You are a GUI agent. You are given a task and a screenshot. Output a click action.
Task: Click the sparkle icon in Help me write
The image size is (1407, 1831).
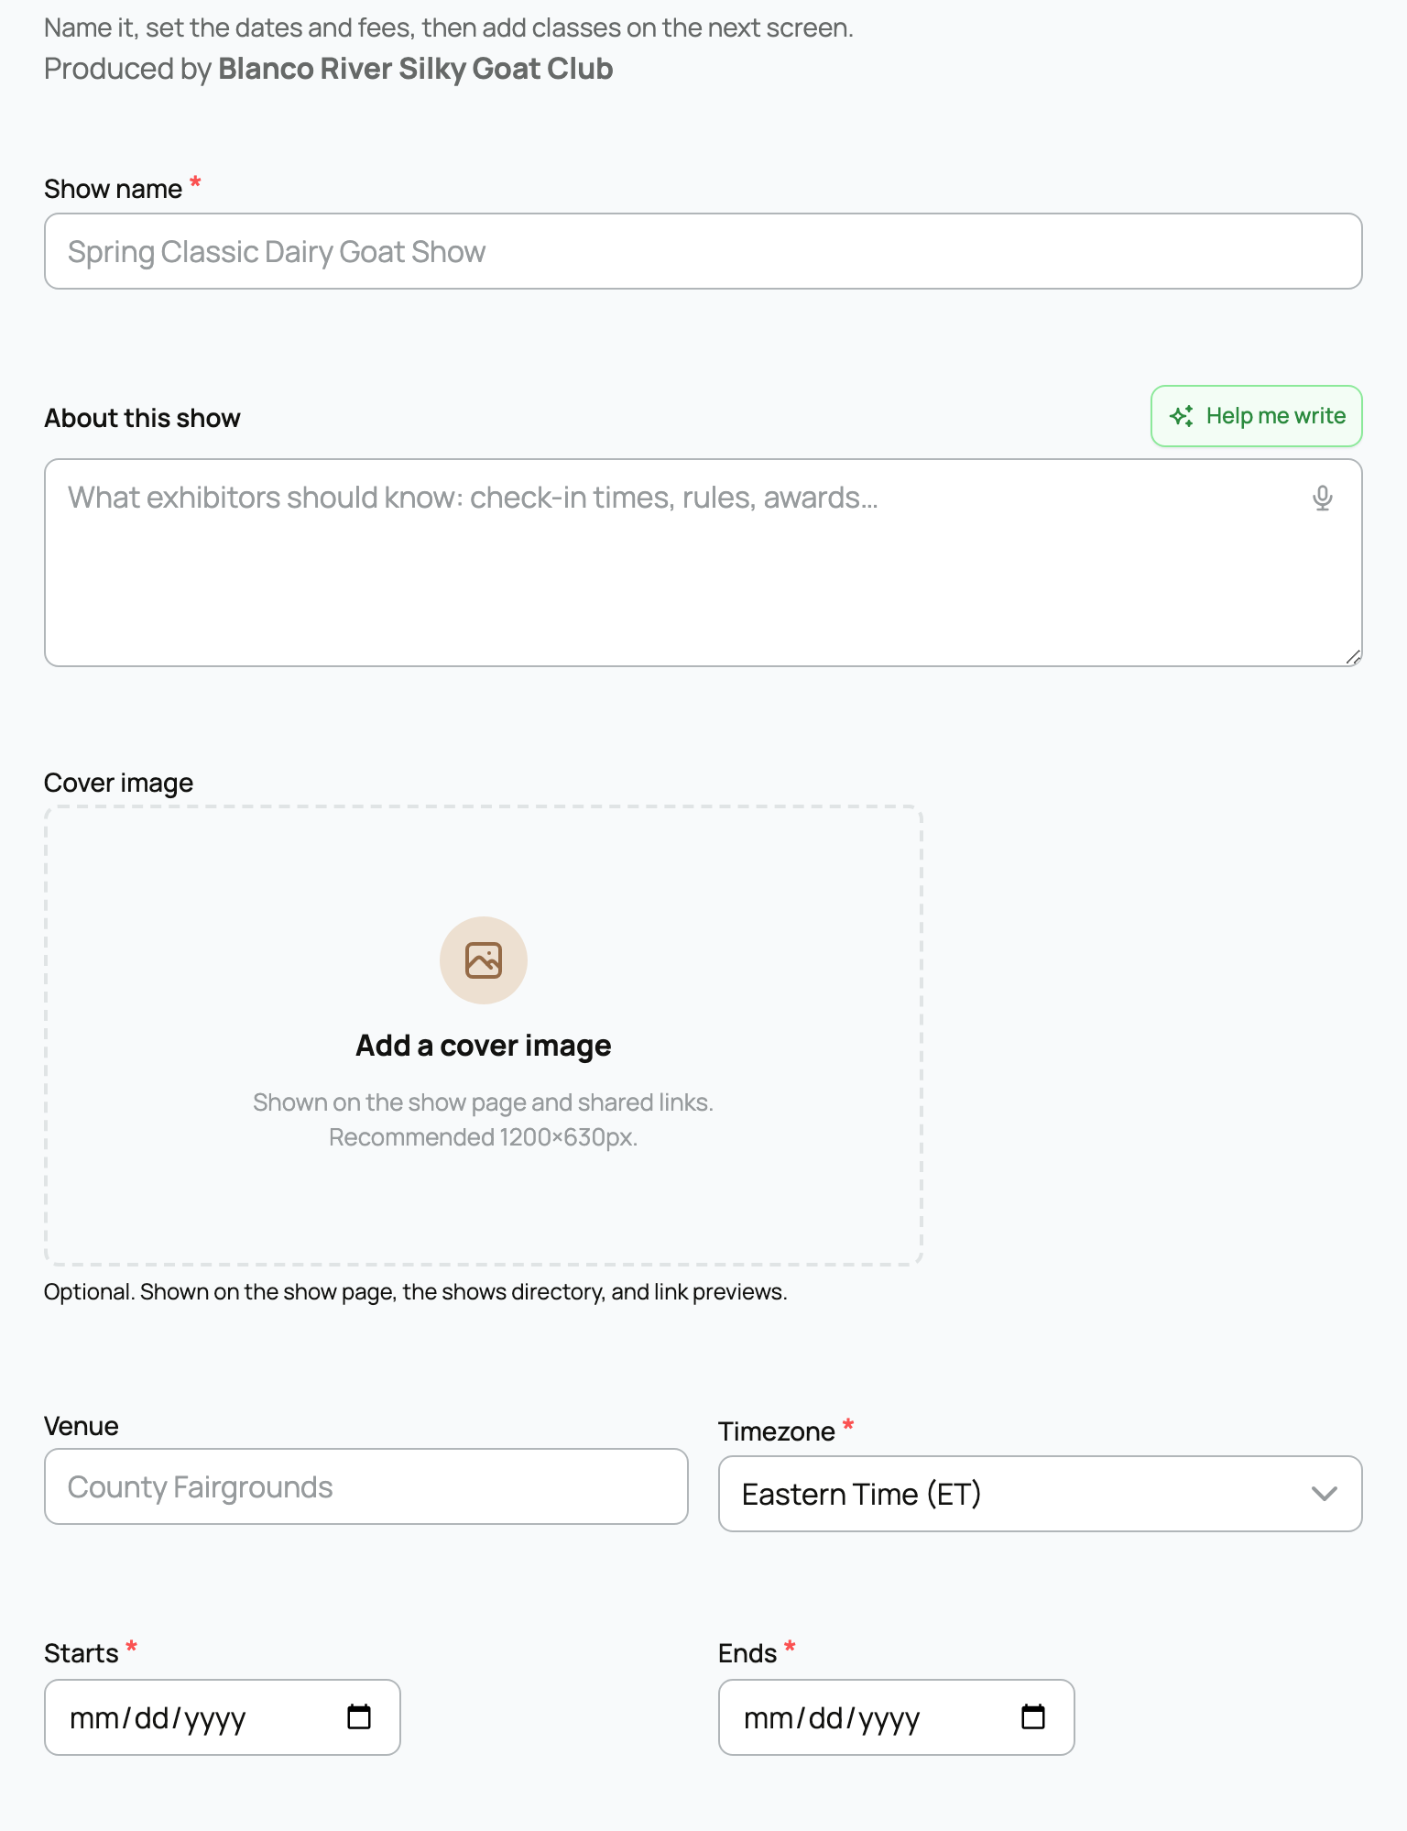(x=1182, y=416)
